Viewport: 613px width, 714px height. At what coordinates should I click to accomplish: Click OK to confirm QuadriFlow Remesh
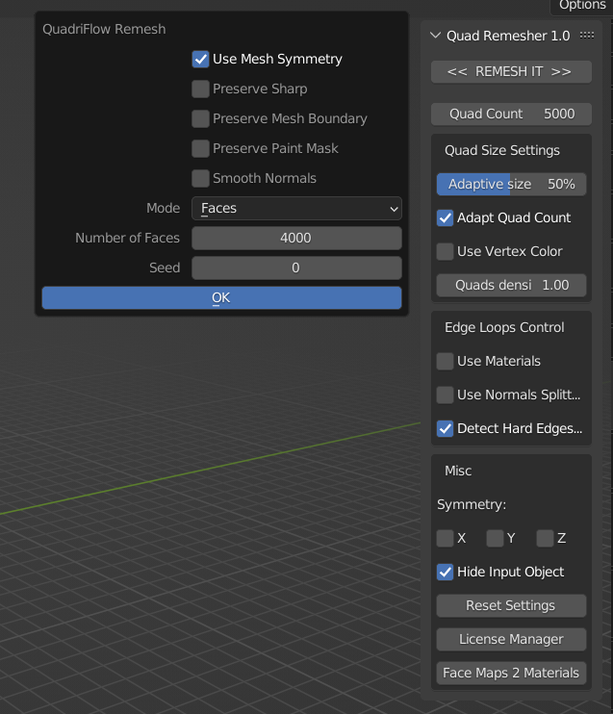click(x=221, y=297)
